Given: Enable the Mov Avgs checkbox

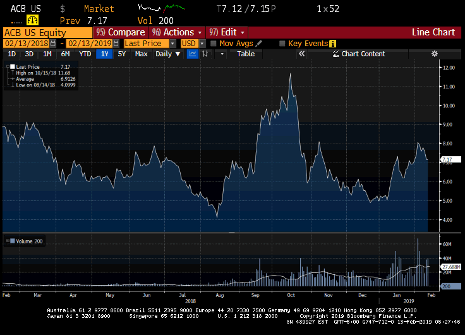Looking at the screenshot, I should point(213,44).
